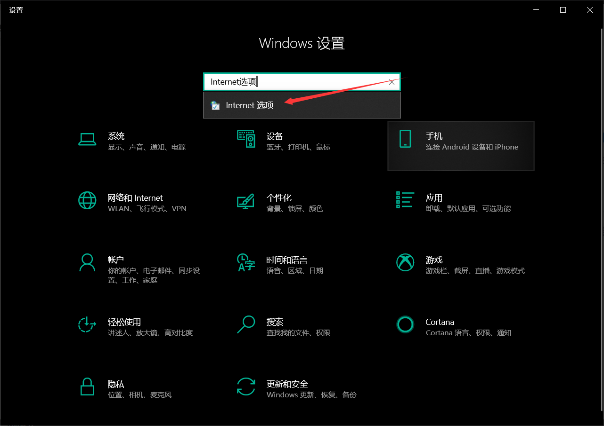Click the Internet 选项 result icon

(x=215, y=105)
